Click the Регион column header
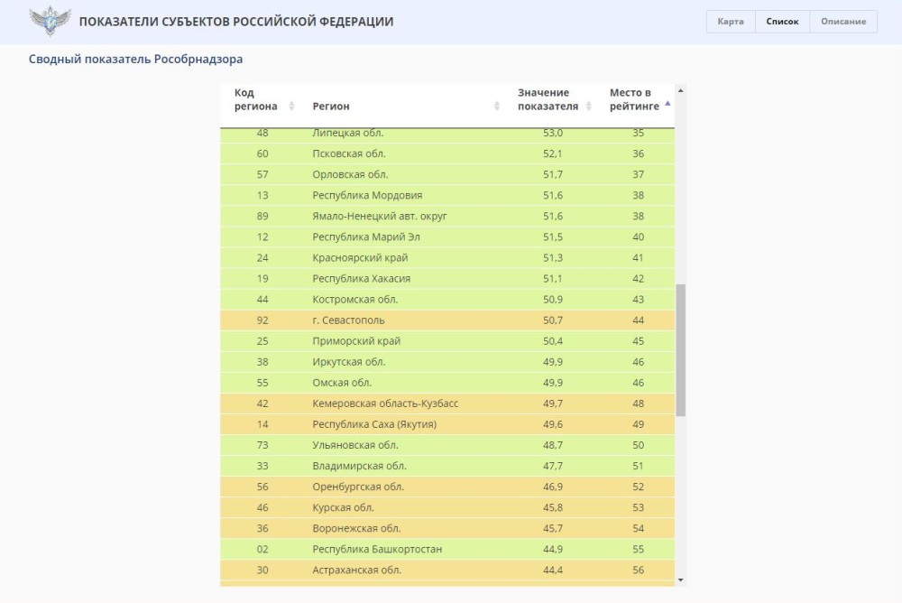Viewport: 902px width, 603px height. pyautogui.click(x=331, y=106)
